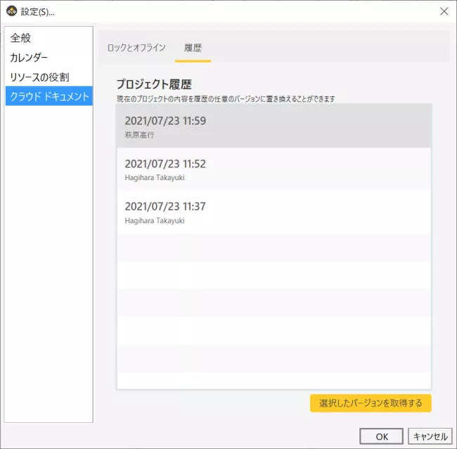
Task: Select the 2021/07/23 11:59 version
Action: 273,127
